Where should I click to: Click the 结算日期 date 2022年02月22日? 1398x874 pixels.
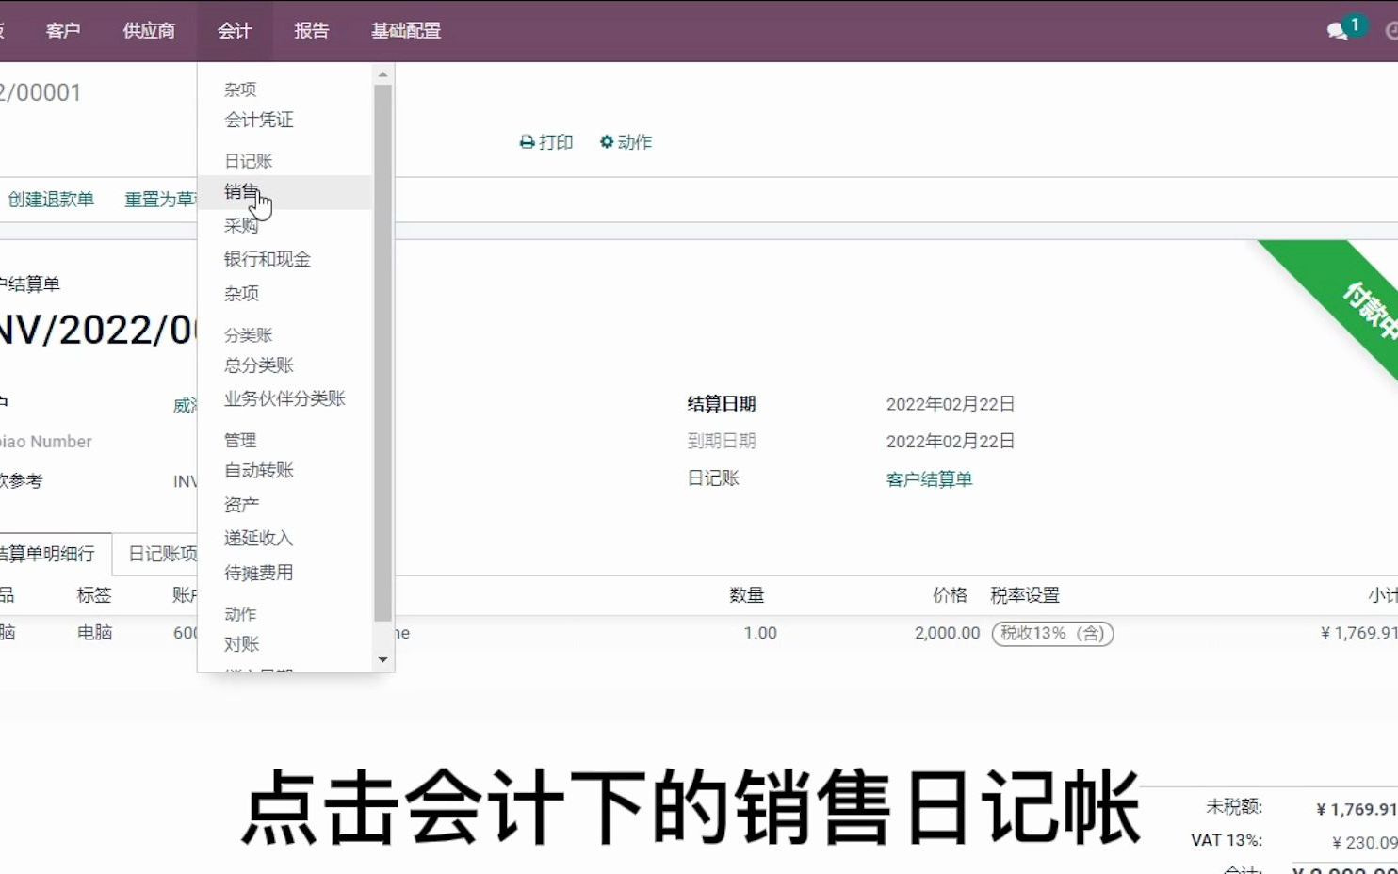click(951, 404)
